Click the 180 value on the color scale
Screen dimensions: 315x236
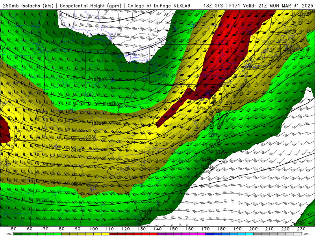(x=221, y=229)
